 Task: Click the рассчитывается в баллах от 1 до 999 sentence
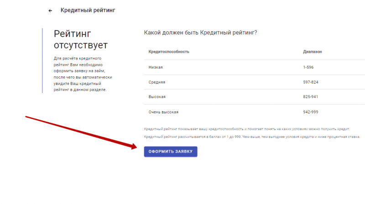pos(252,137)
